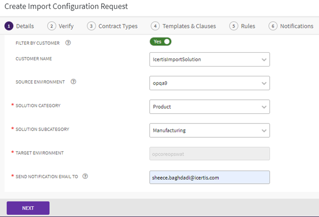
Task: Click the disabled Target Environment field
Action: coord(209,153)
